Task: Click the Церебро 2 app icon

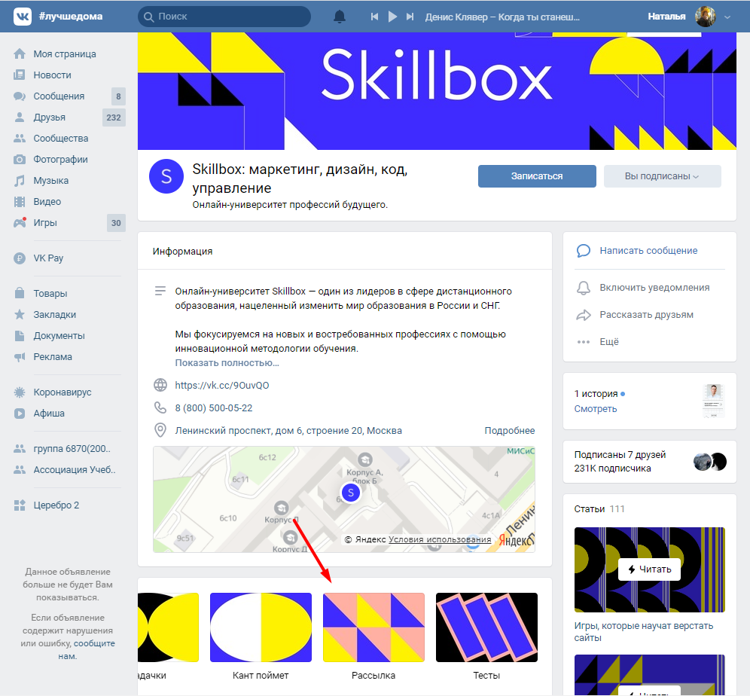Action: point(20,505)
